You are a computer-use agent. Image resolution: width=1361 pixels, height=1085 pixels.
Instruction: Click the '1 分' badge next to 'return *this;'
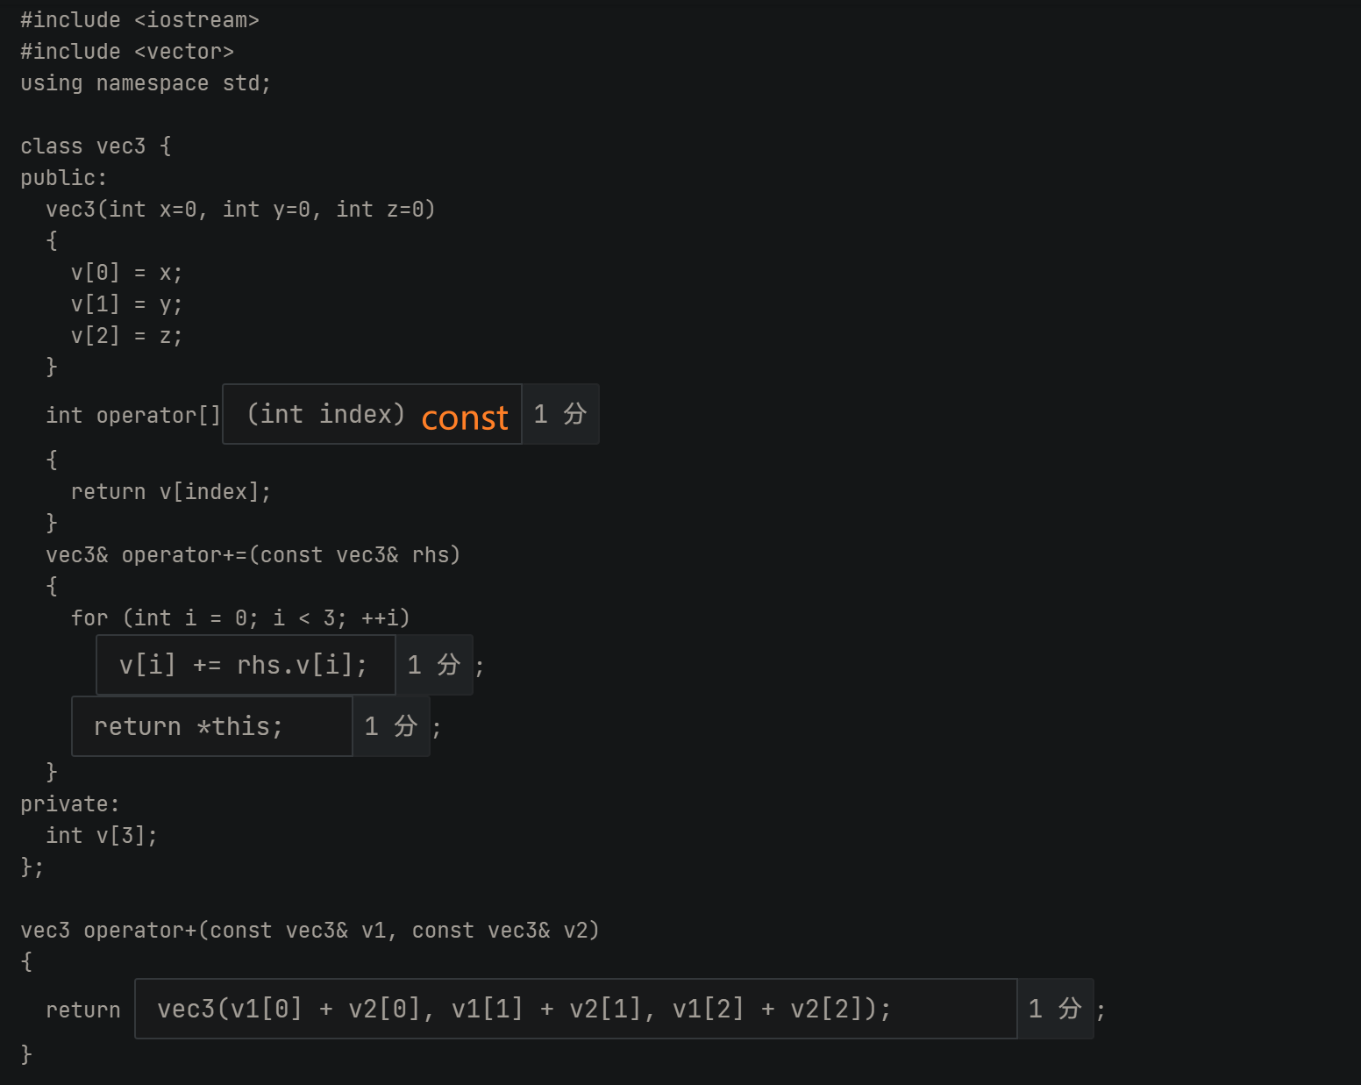391,726
